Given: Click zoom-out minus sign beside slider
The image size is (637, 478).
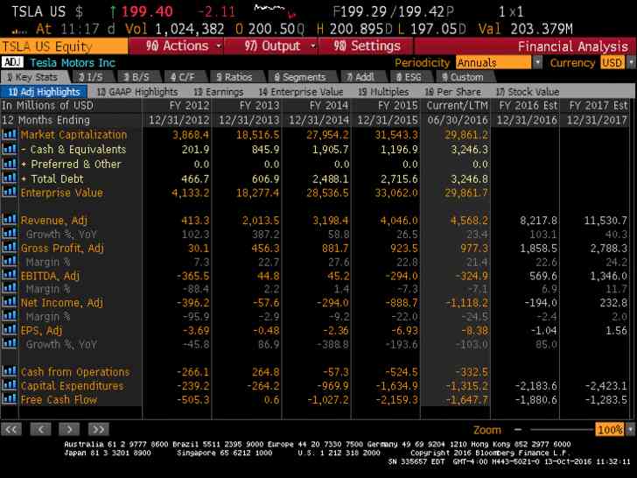Looking at the screenshot, I should [518, 430].
